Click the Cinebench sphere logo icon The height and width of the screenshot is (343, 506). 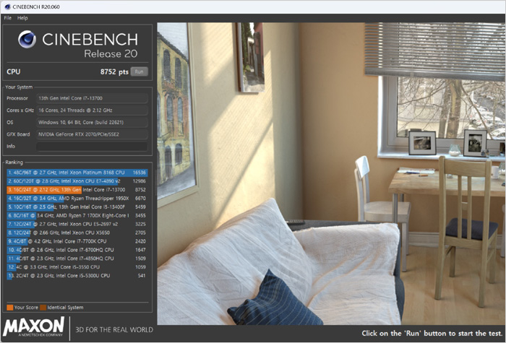click(27, 39)
